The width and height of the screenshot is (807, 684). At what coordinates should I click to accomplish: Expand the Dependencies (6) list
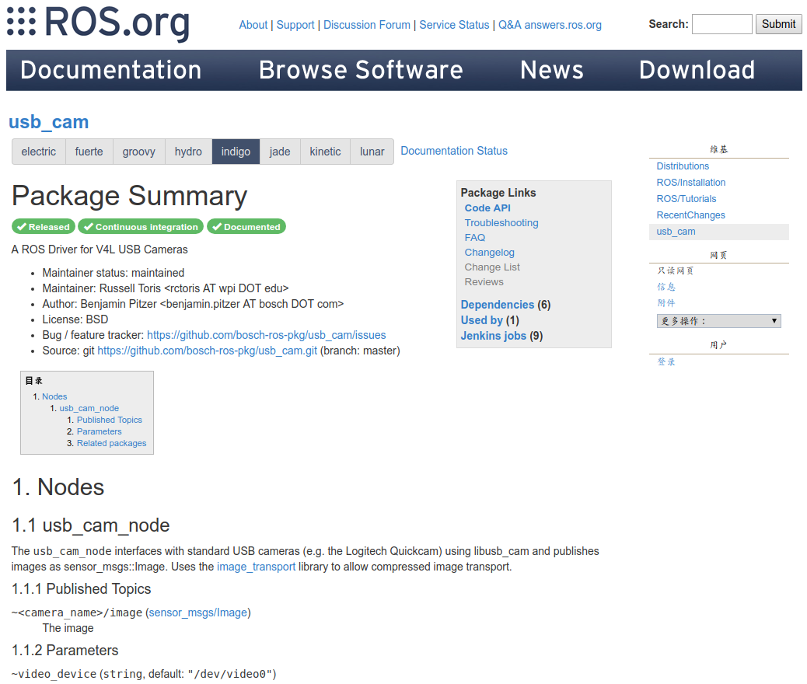(497, 305)
